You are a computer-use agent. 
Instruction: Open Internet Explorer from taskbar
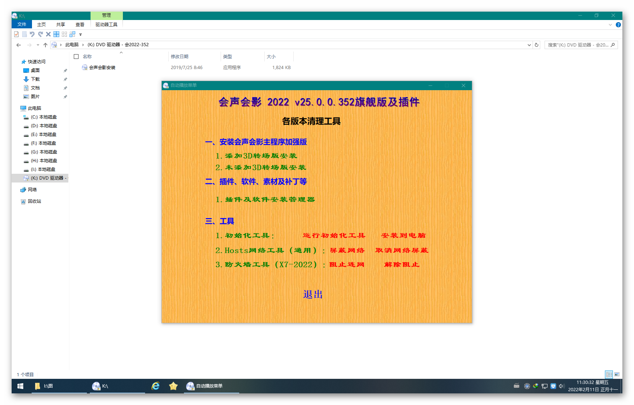pos(156,386)
